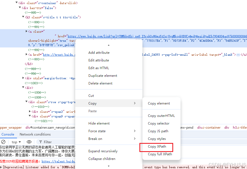Collapse the plain div node
Image resolution: width=247 pixels, height=169 pixels.
(23, 87)
